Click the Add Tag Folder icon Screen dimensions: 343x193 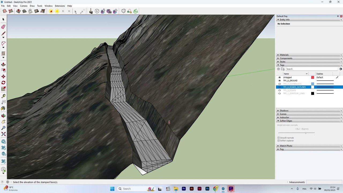click(x=283, y=69)
